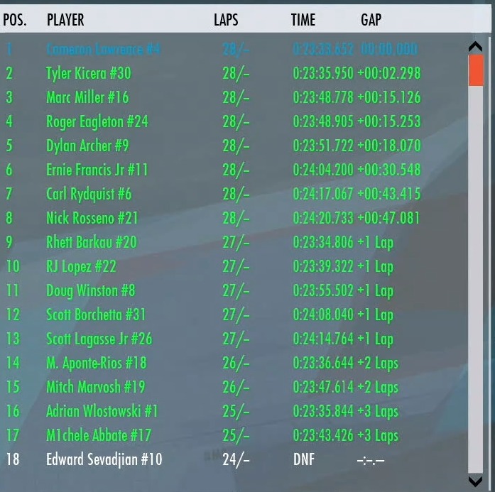
Task: Click the orange scrollbar thumb
Action: tap(475, 70)
